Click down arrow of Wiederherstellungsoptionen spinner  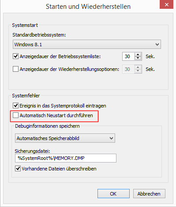pyautogui.click(x=138, y=71)
